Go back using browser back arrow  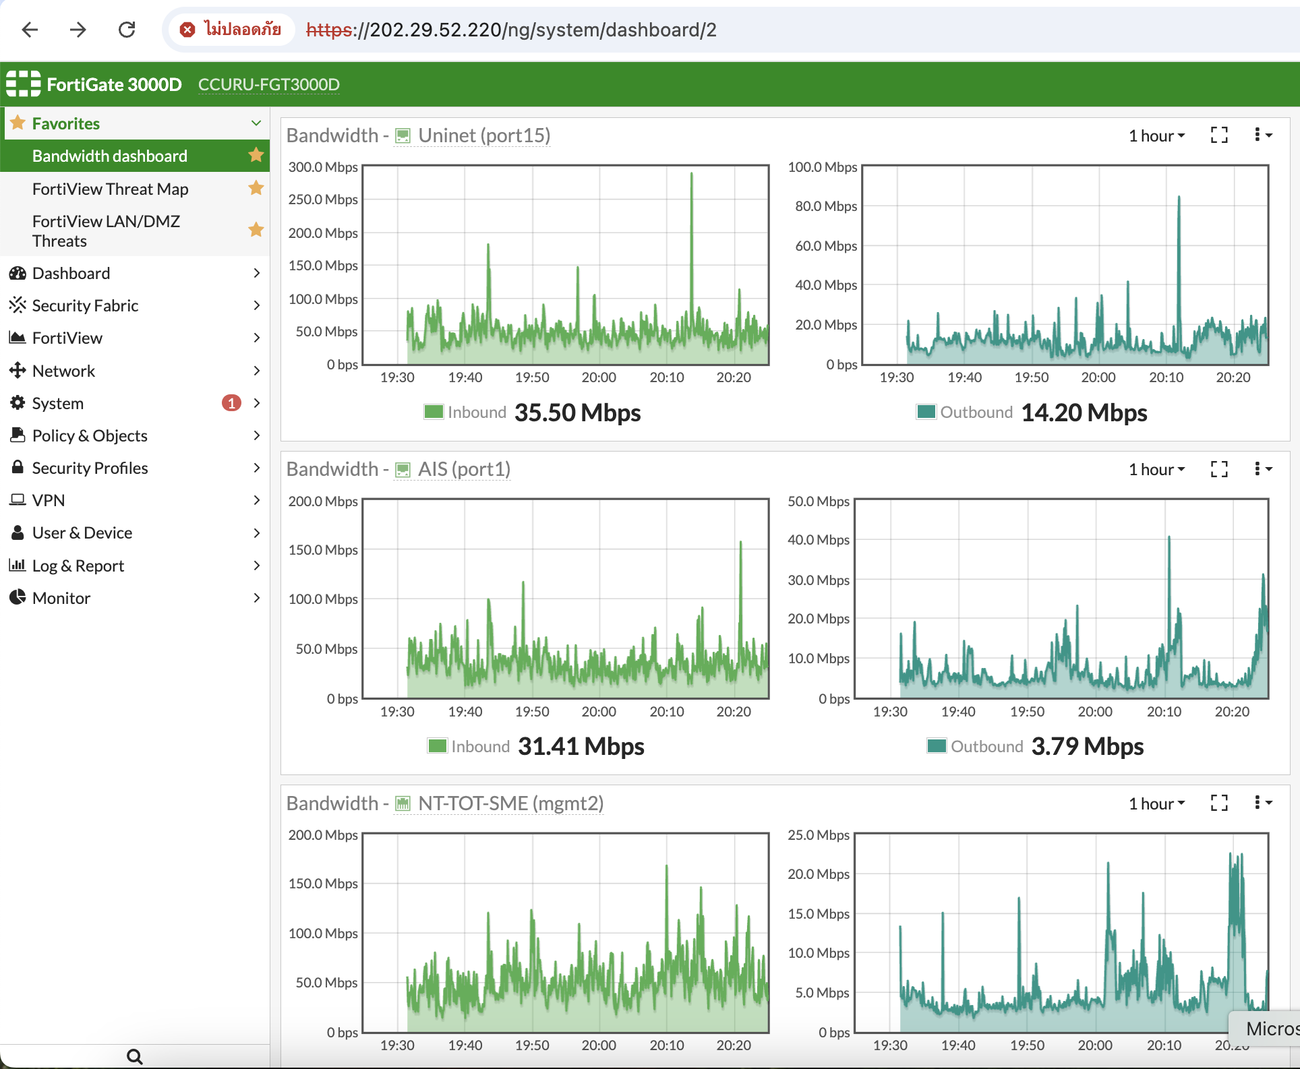pyautogui.click(x=30, y=30)
